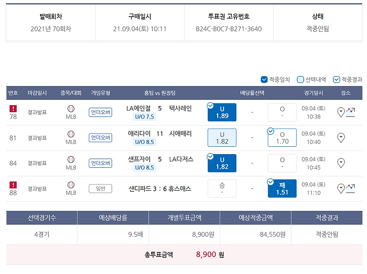Click the 마감일시 column header
The height and width of the screenshot is (274, 367).
[37, 93]
